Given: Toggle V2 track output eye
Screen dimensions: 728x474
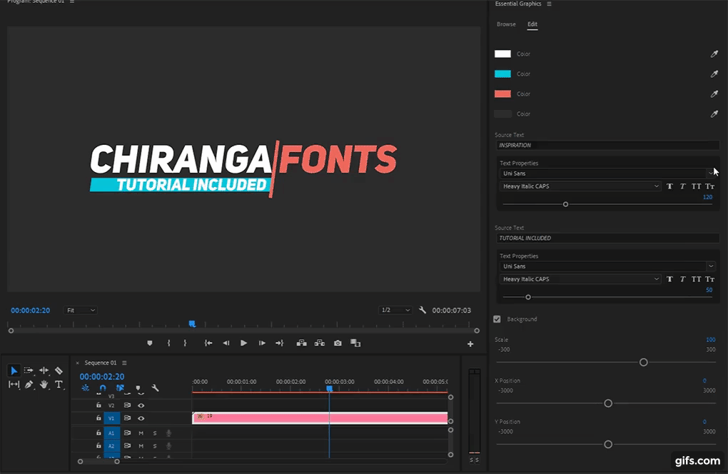Looking at the screenshot, I should [141, 405].
